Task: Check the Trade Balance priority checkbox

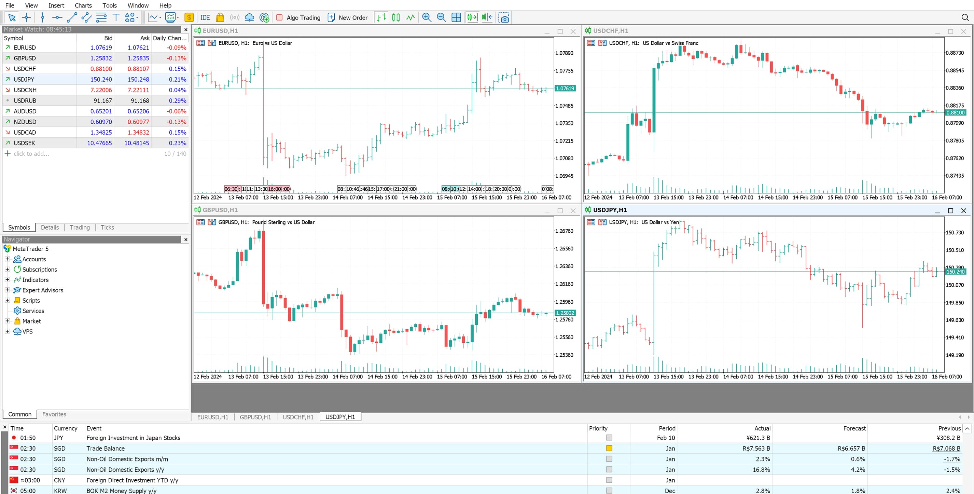Action: pyautogui.click(x=609, y=448)
